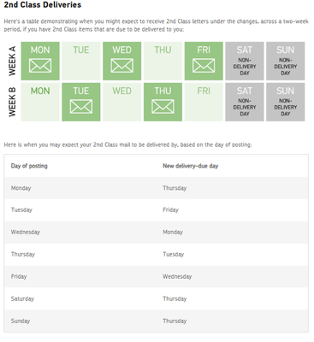Select the Saturday posting row in table
Viewport: 314px width, 342px height.
(x=156, y=298)
